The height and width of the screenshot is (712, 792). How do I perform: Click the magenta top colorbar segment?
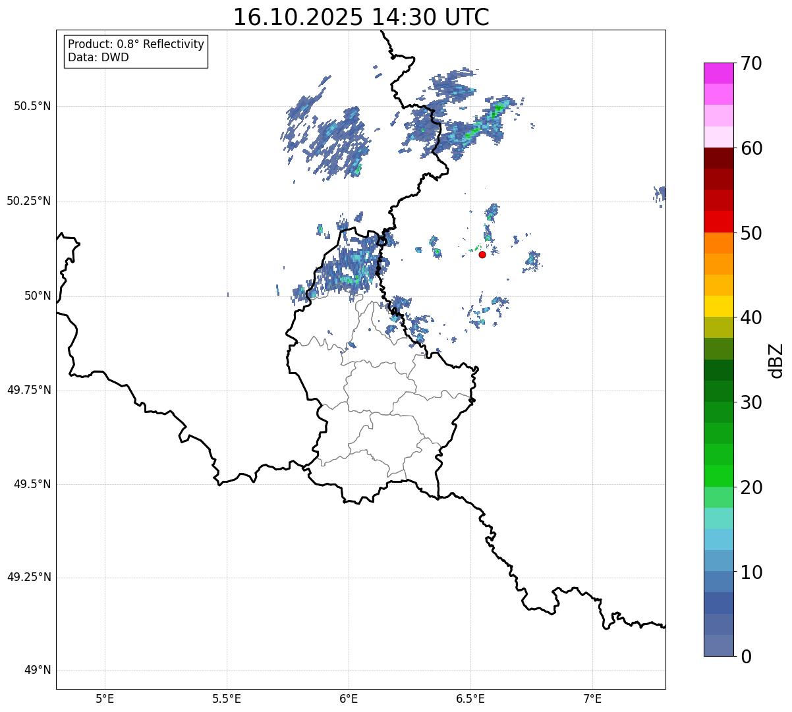point(719,73)
